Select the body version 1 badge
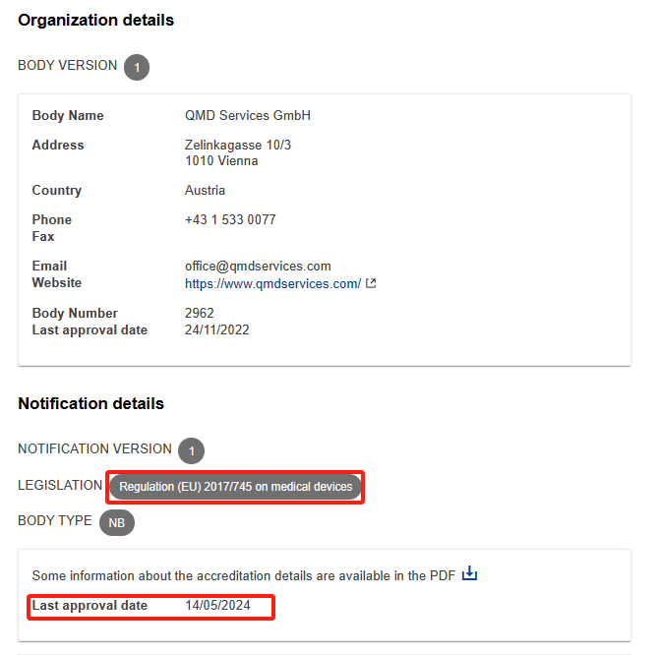Viewport: 658px width, 655px height. click(137, 67)
